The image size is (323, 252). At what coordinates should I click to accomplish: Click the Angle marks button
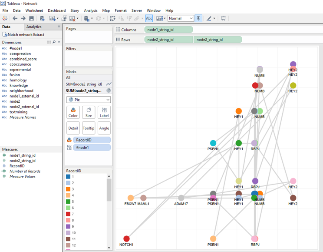pos(104,128)
